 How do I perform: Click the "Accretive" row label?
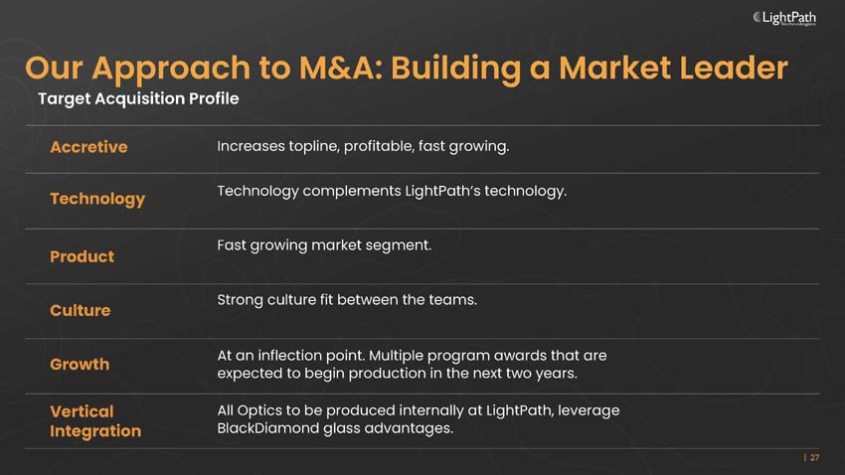pyautogui.click(x=88, y=147)
